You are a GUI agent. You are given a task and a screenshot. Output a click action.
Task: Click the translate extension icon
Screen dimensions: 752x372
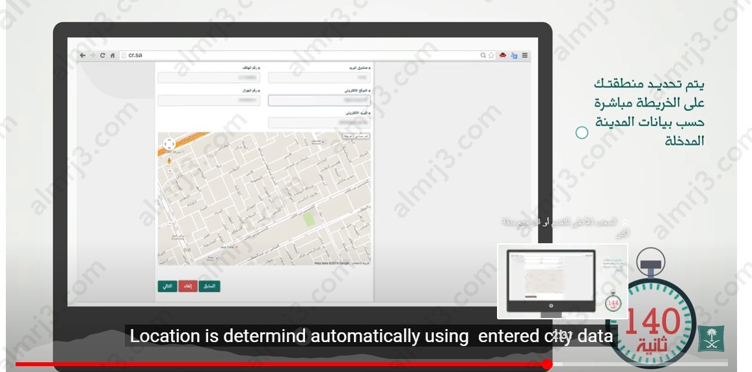[x=514, y=56]
